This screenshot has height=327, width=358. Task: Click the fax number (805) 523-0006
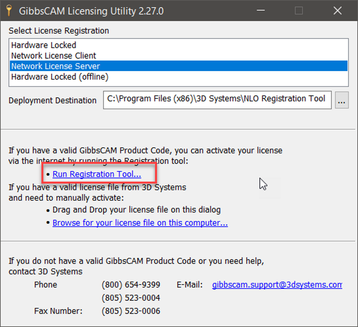click(131, 311)
